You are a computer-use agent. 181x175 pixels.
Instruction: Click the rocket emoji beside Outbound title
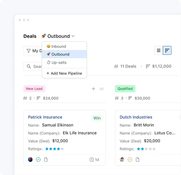click(44, 36)
